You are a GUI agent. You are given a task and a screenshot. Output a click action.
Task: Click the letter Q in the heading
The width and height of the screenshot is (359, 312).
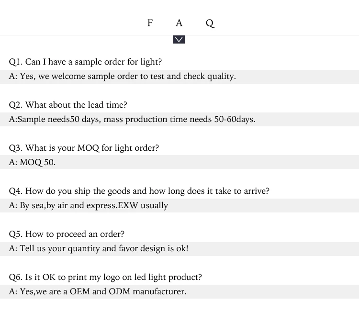point(210,23)
